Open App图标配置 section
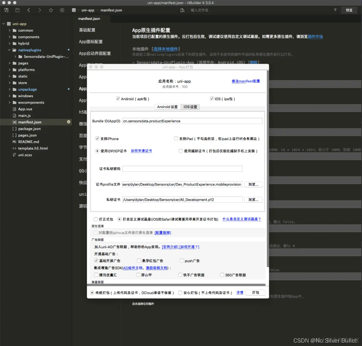Screen dimensions: 362x346 click(x=91, y=42)
